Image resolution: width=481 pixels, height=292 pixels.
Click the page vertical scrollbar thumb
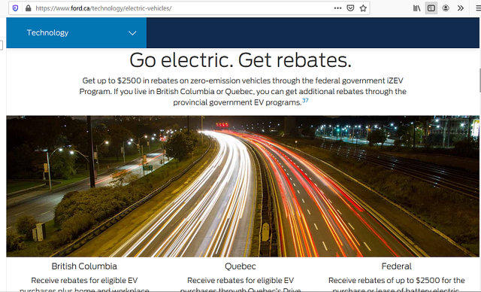(x=479, y=81)
